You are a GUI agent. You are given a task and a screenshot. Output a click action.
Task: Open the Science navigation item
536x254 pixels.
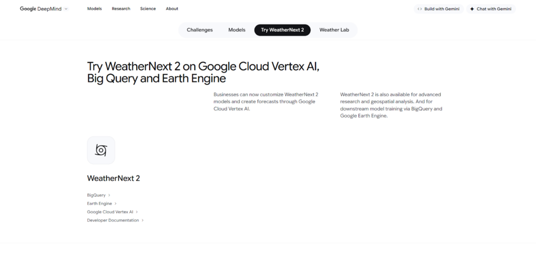148,9
